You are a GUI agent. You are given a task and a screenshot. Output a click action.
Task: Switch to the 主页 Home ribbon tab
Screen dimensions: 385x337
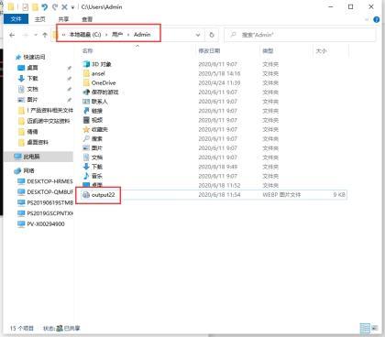39,19
